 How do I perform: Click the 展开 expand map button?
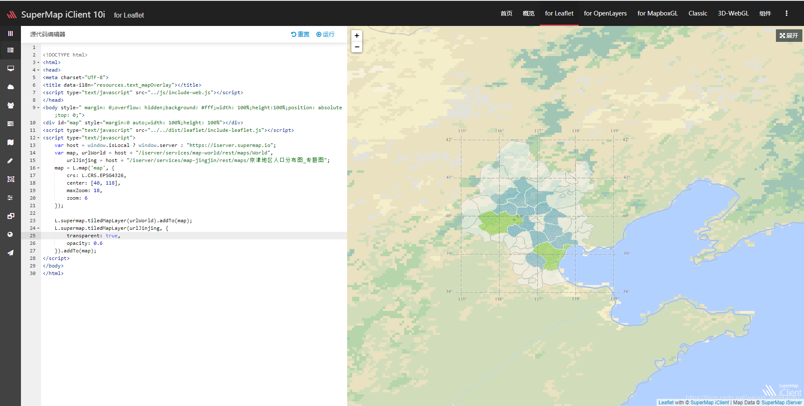click(x=789, y=36)
